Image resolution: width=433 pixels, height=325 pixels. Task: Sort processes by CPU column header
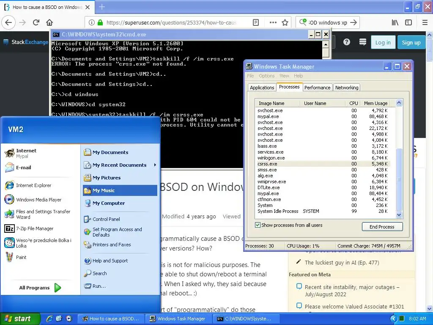pyautogui.click(x=353, y=103)
